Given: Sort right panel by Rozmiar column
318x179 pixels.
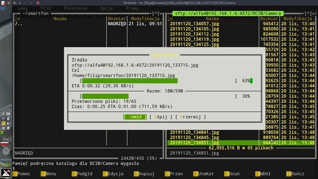Looking at the screenshot, I should click(x=269, y=19).
